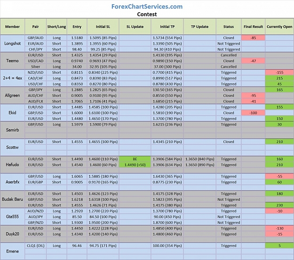Click the green BE cell for Hafudo
Image resolution: width=294 pixels, height=260 pixels.
click(x=135, y=159)
